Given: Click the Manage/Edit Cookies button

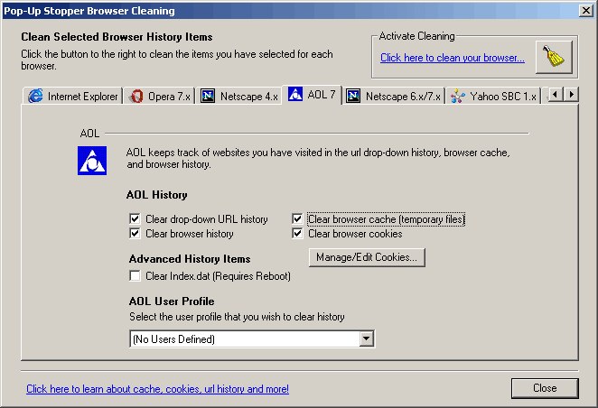Looking at the screenshot, I should pos(367,257).
